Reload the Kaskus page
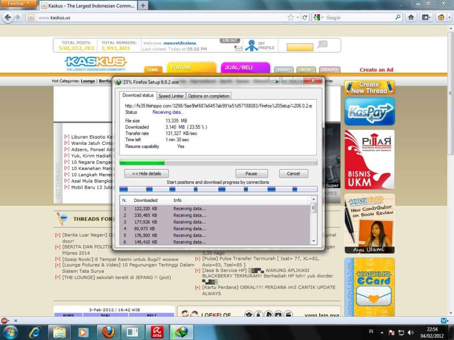This screenshot has width=454, height=340. coord(305,17)
